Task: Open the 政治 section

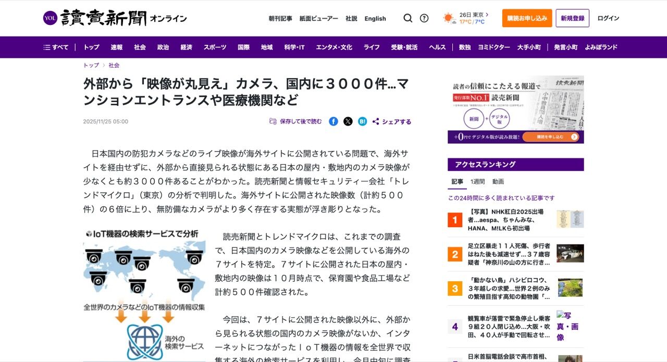Action: click(x=163, y=47)
